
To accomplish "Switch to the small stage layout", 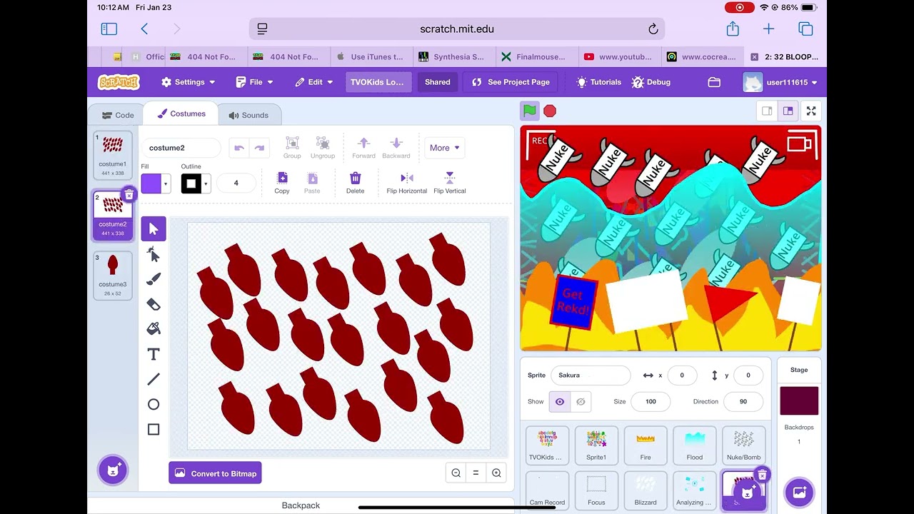I will pos(767,111).
